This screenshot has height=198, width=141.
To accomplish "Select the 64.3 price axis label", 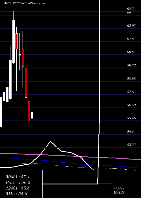I will [x=130, y=9].
